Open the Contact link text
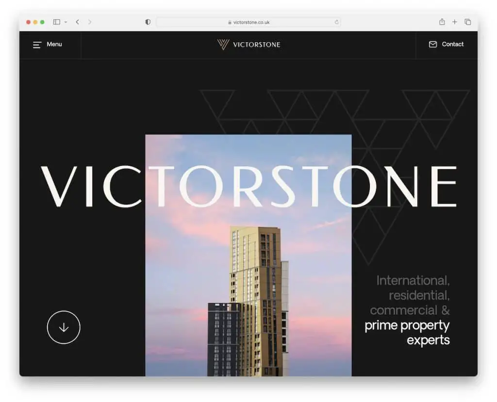The image size is (497, 402). pyautogui.click(x=452, y=44)
